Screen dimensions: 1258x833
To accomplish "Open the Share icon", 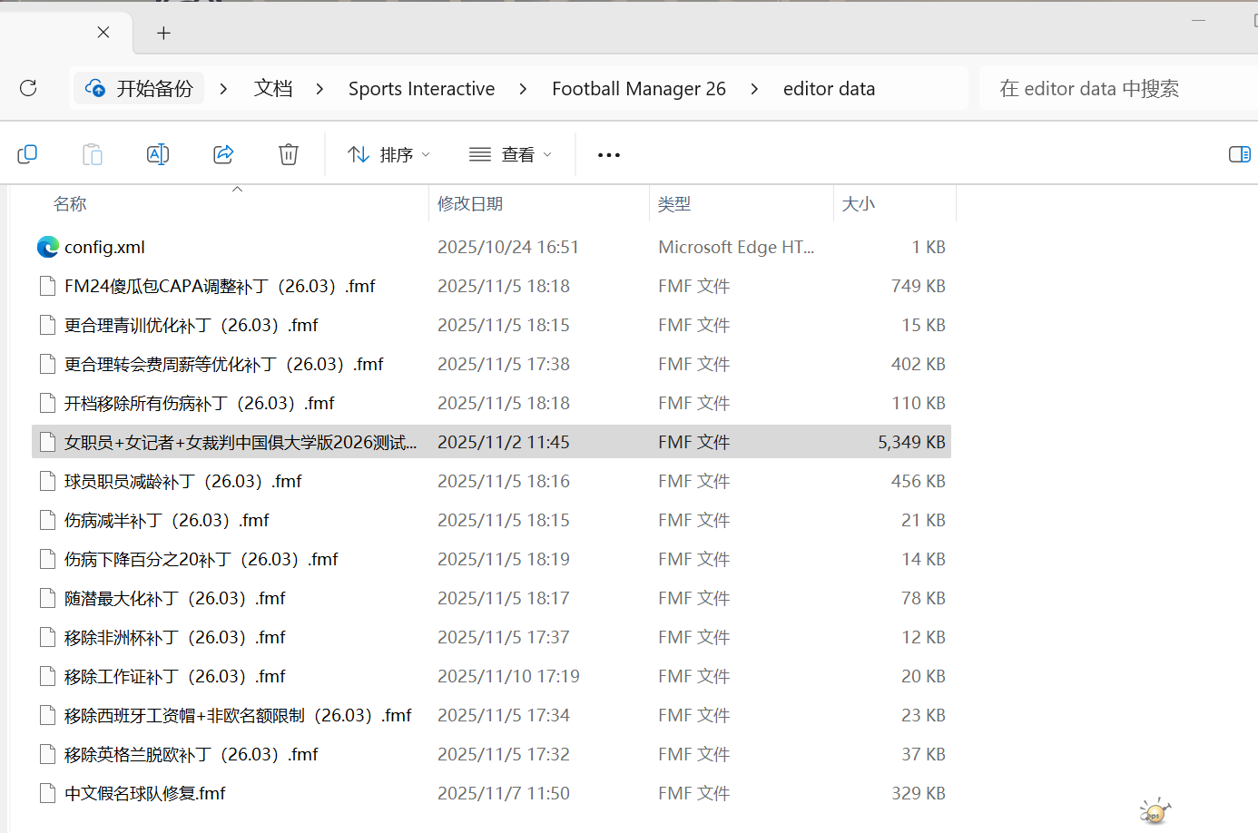I will point(223,154).
